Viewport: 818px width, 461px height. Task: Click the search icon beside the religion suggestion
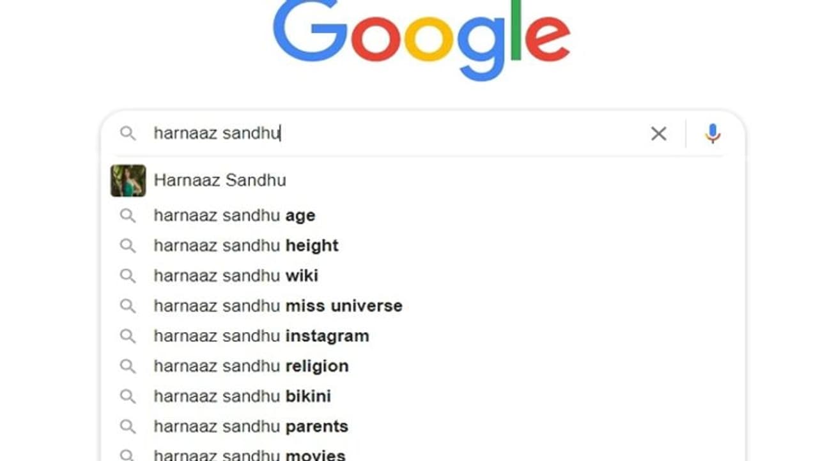(x=128, y=367)
